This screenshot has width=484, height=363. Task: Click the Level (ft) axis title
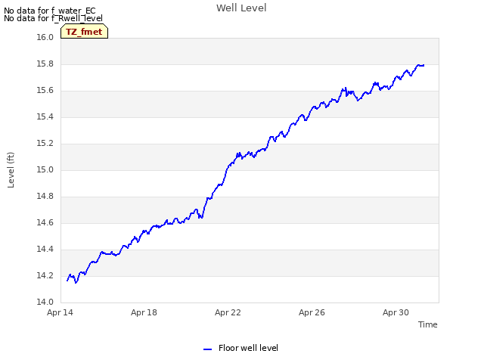point(11,169)
